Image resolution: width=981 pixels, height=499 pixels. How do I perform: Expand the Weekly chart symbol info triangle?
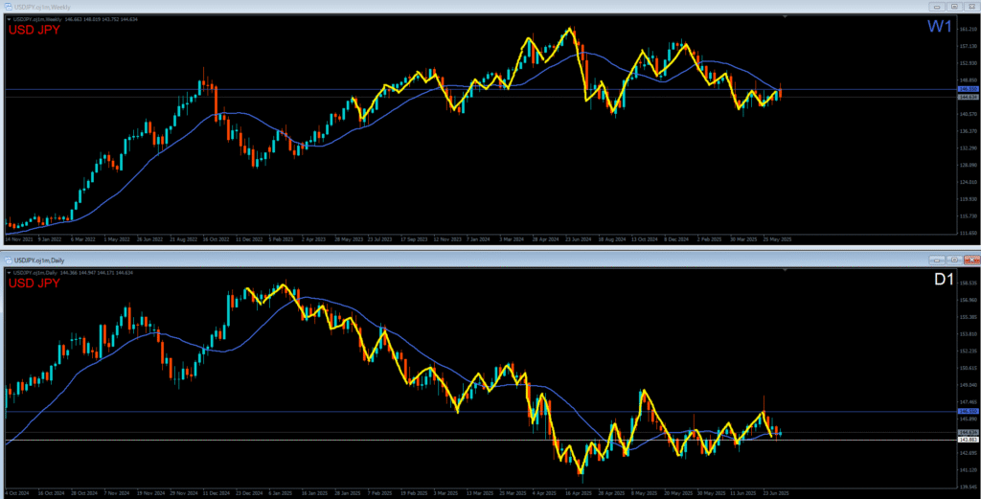point(9,19)
